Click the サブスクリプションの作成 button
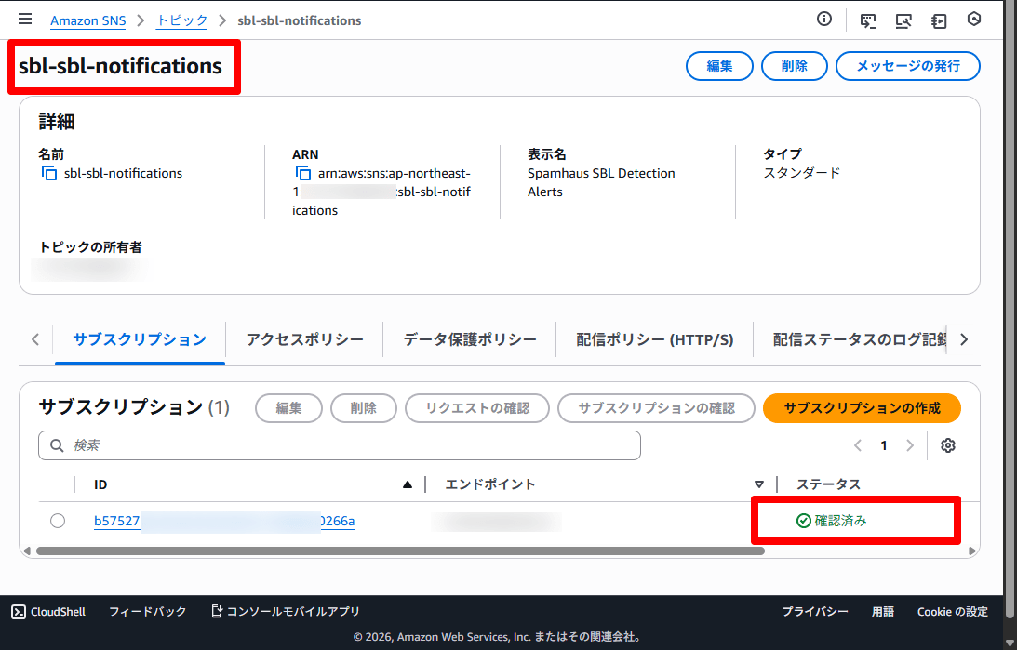 tap(862, 408)
